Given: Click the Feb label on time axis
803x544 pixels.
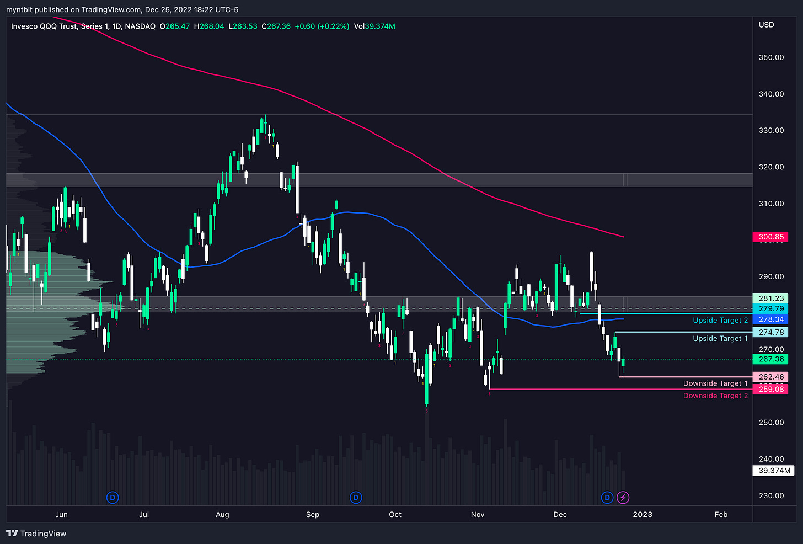Looking at the screenshot, I should 721,515.
